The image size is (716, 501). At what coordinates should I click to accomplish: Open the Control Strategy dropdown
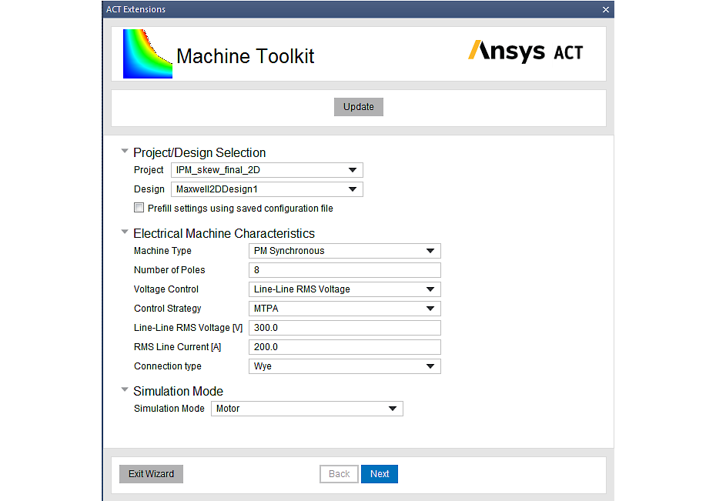[345, 309]
